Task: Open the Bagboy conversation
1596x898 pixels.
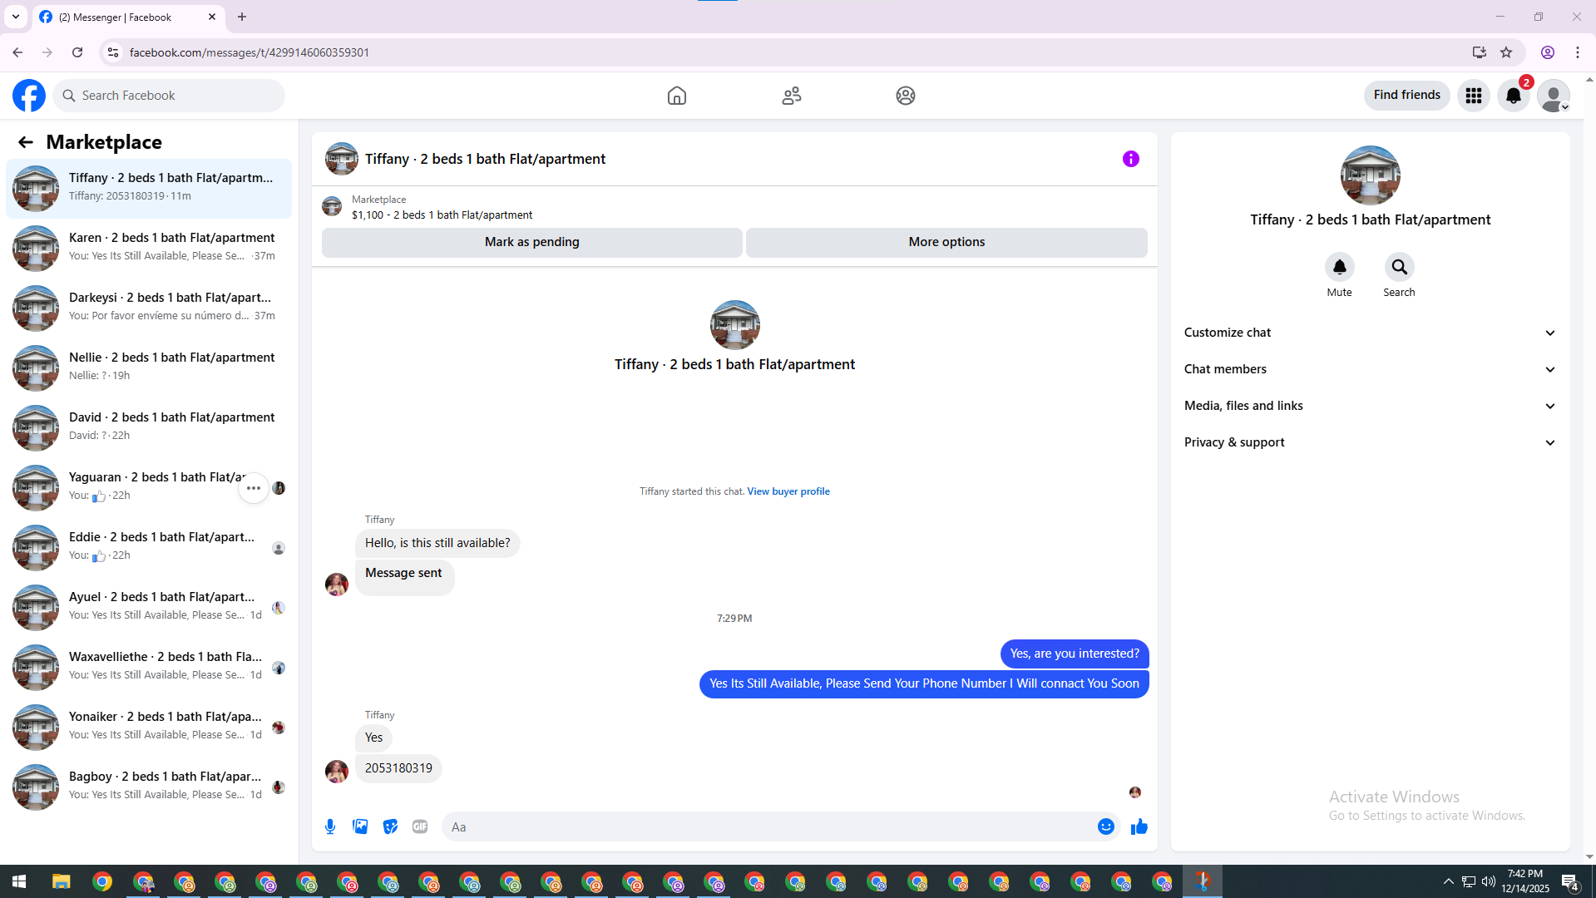Action: pyautogui.click(x=149, y=787)
